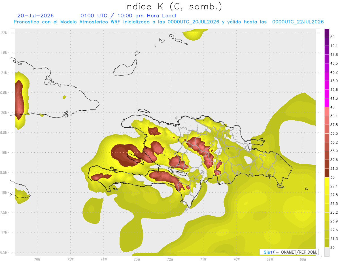Select the 72W longitude label
The width and height of the screenshot is (340, 263).
[x=170, y=259]
